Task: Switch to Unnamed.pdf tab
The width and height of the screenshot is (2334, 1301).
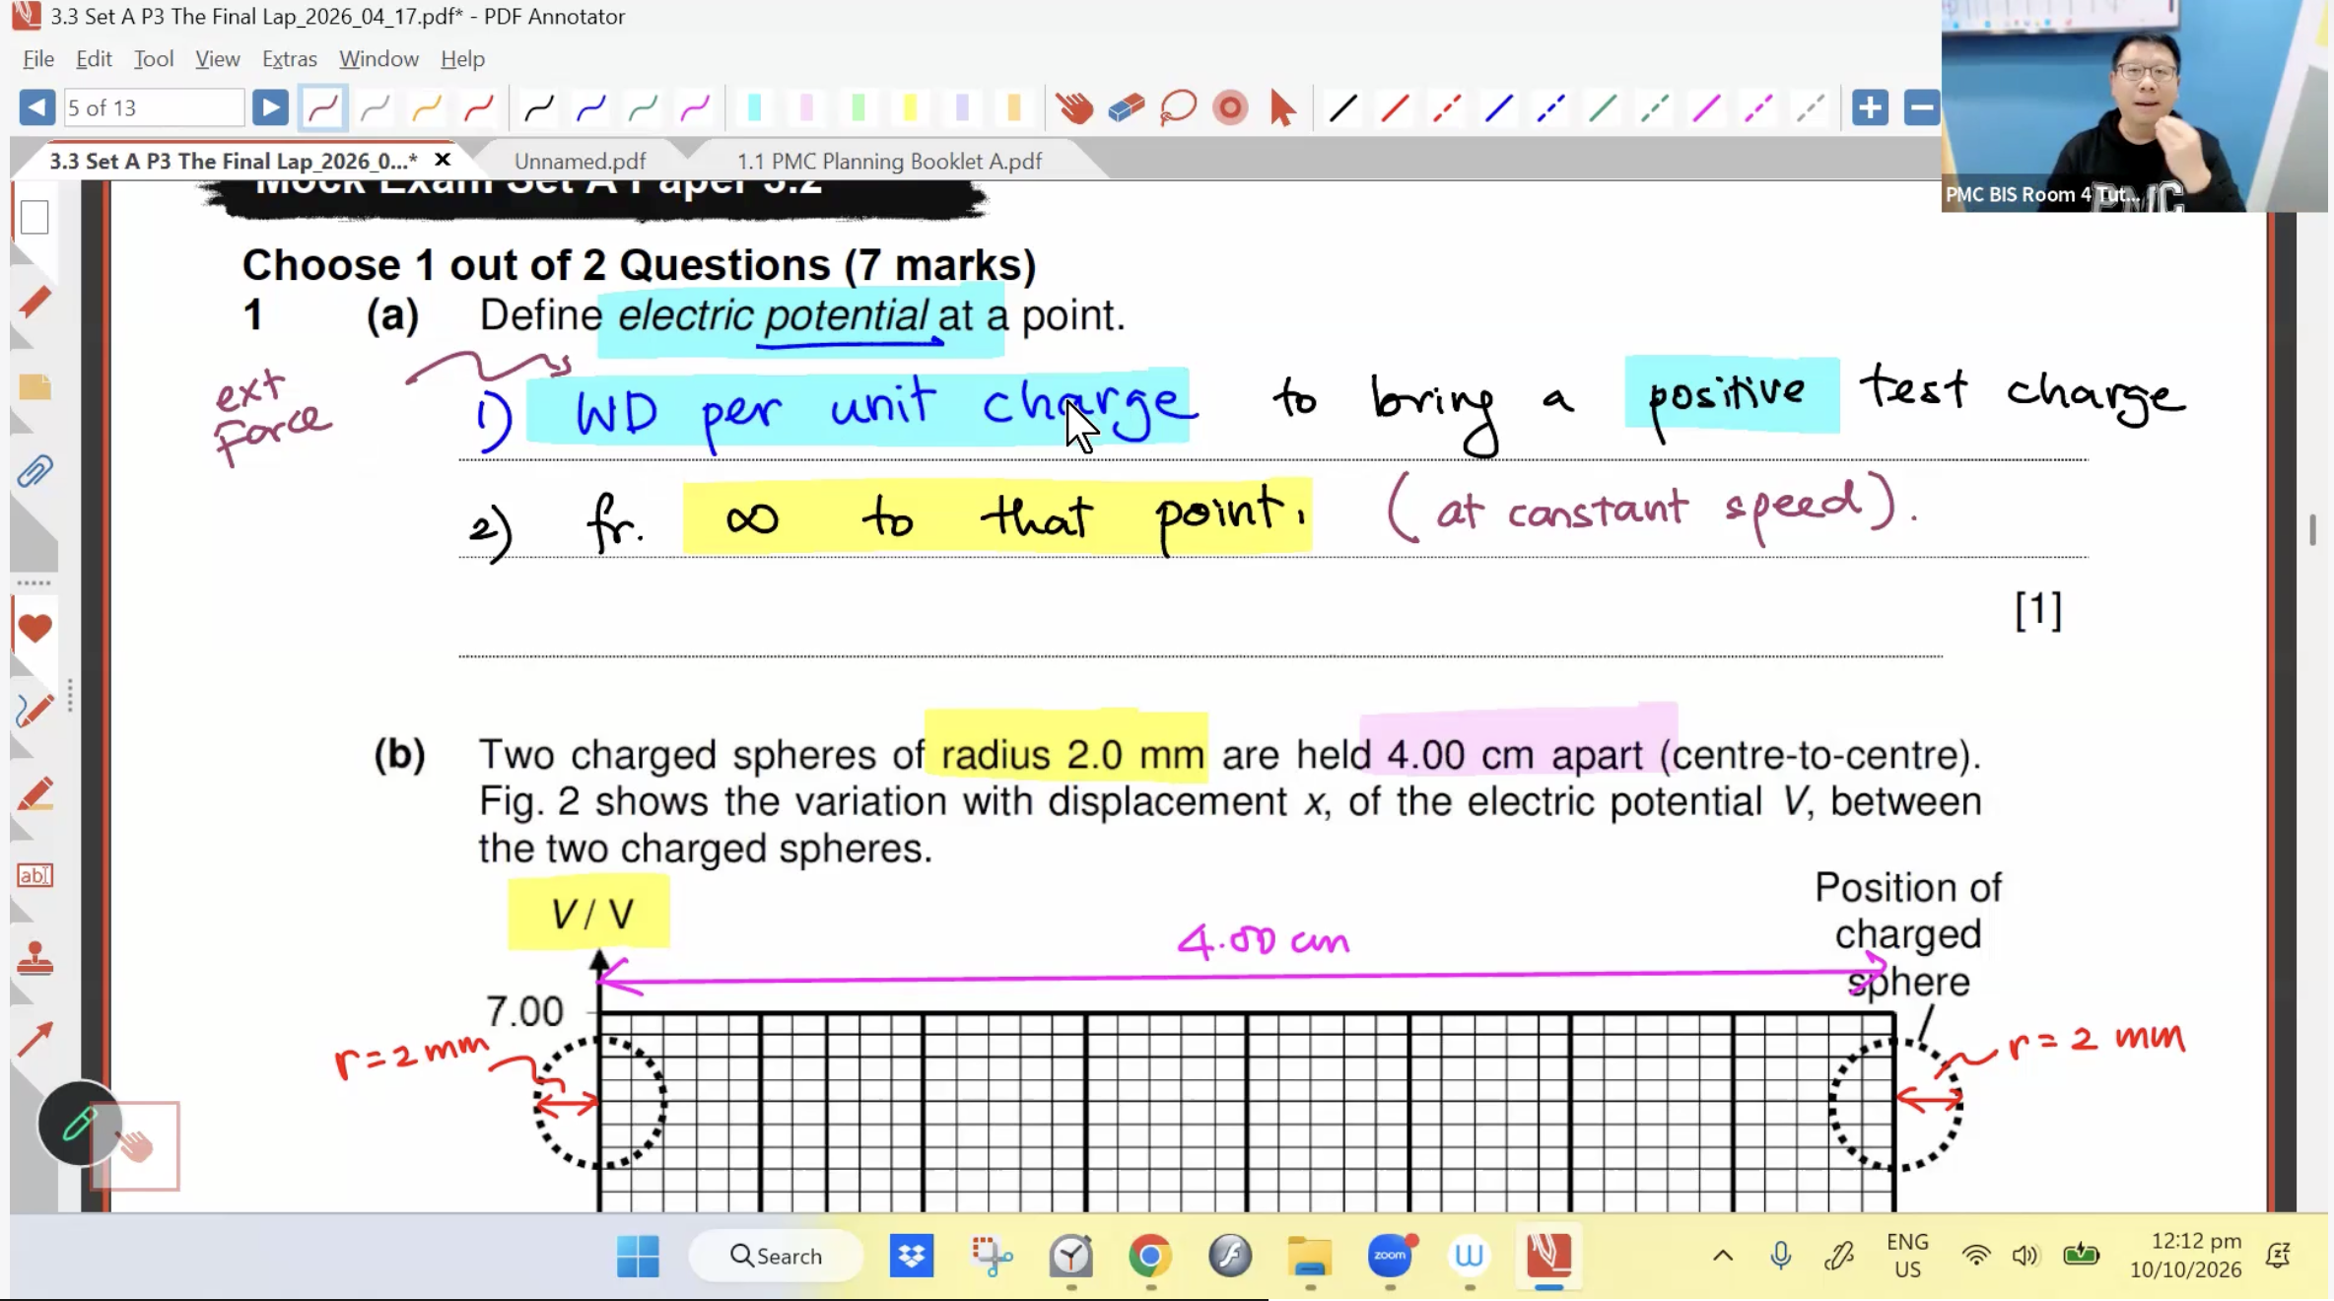Action: 580,161
